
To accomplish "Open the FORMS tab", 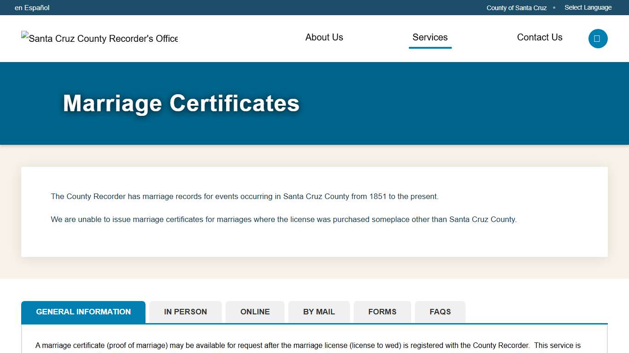I will pyautogui.click(x=382, y=312).
